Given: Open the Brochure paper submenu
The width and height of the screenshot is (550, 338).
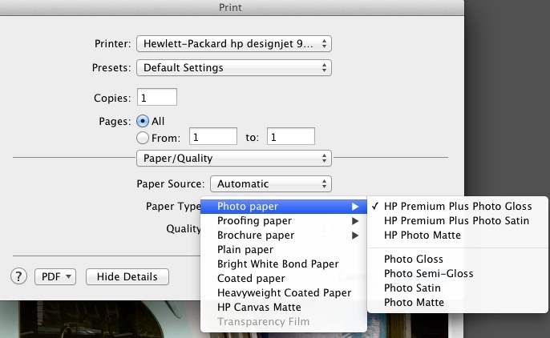Looking at the screenshot, I should click(x=284, y=235).
